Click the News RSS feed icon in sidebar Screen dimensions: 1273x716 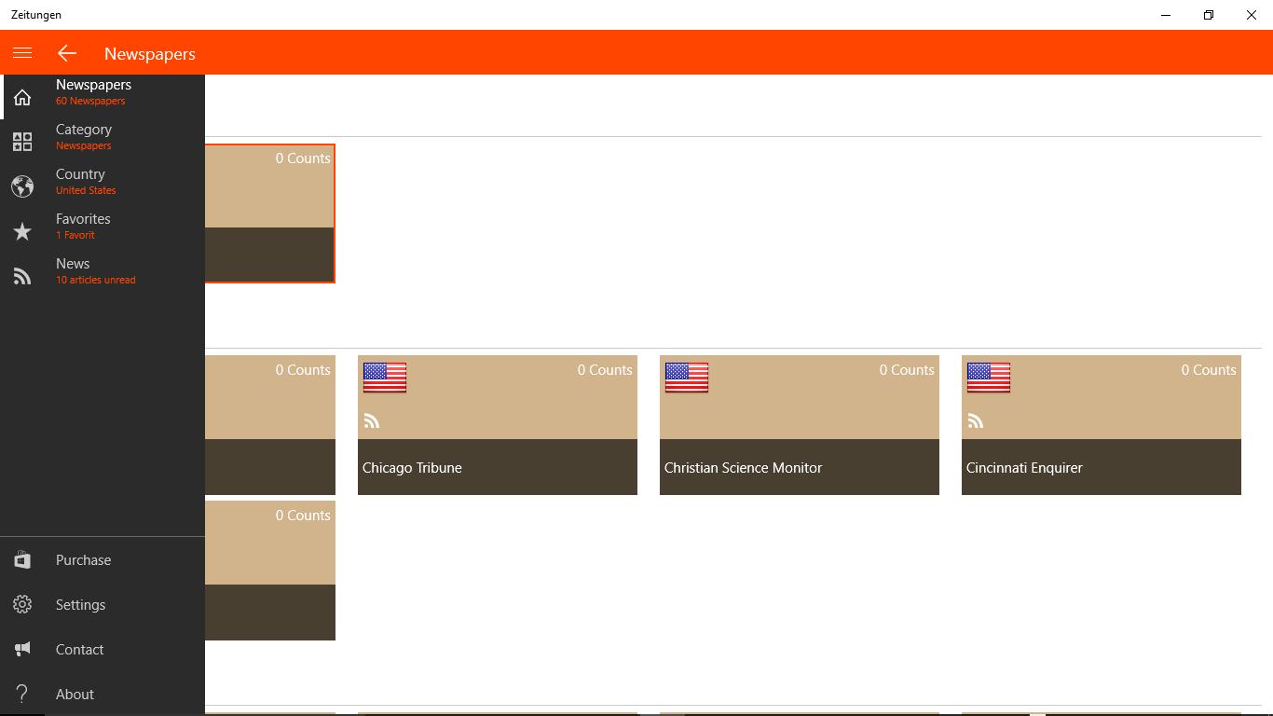tap(21, 276)
